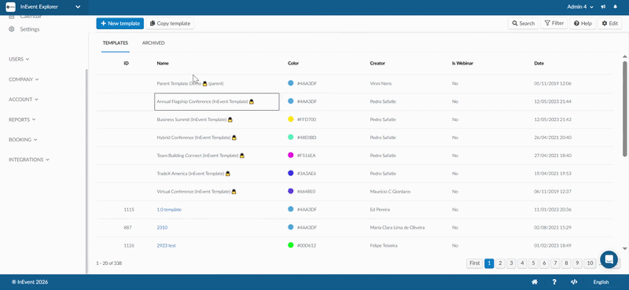The width and height of the screenshot is (629, 290).
Task: Open the footer code API icon
Action: click(574, 282)
